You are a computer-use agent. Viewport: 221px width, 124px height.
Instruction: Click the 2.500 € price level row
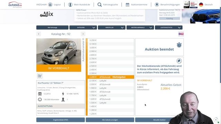pyautogui.click(x=111, y=66)
